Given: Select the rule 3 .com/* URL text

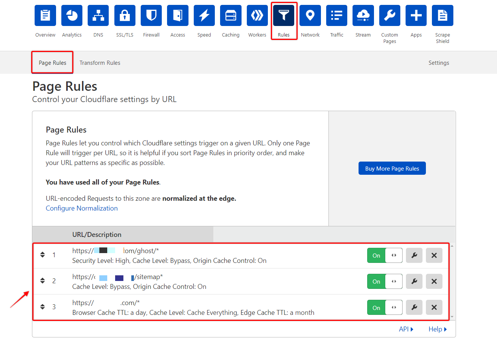Looking at the screenshot, I should pyautogui.click(x=106, y=303).
